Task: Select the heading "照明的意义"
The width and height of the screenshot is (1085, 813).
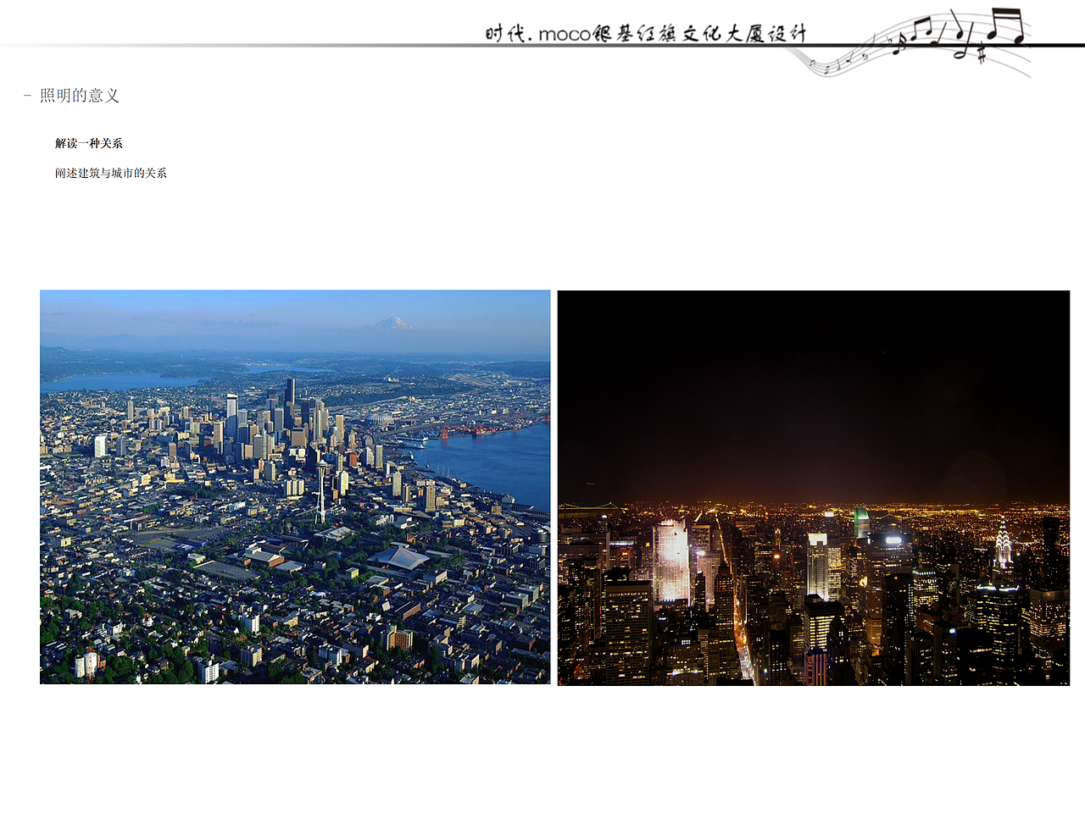Action: point(80,96)
